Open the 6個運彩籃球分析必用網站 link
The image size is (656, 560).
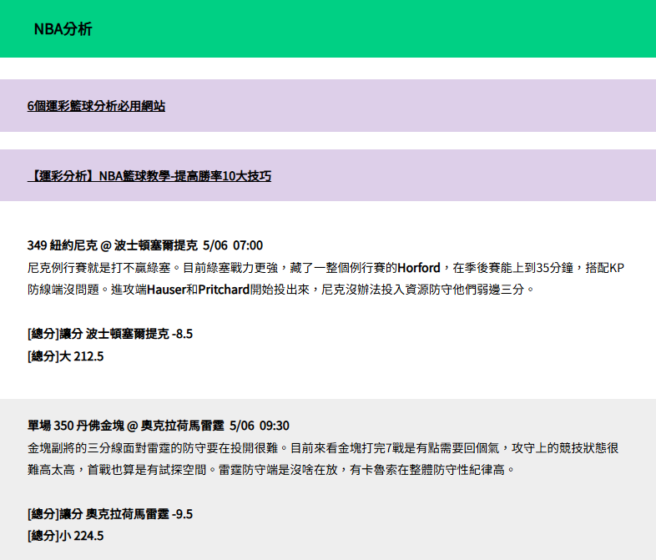click(x=96, y=106)
